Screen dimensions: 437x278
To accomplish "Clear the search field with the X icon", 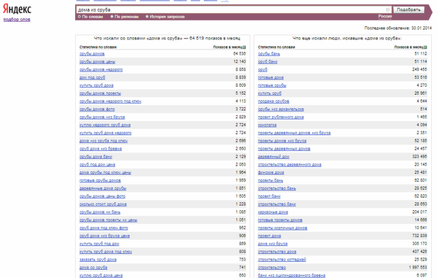I will (x=387, y=9).
